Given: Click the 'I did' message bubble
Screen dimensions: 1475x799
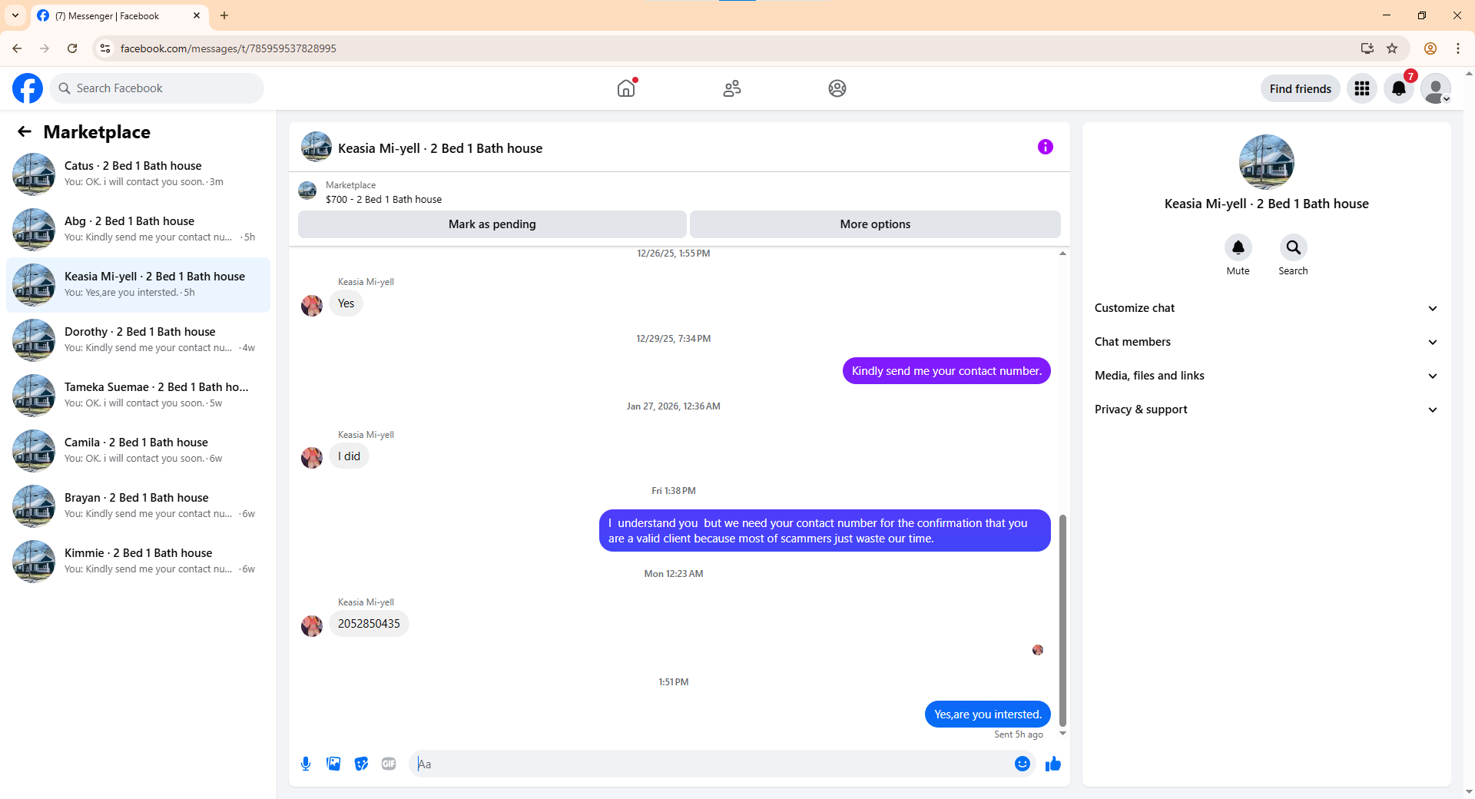Looking at the screenshot, I should [349, 456].
